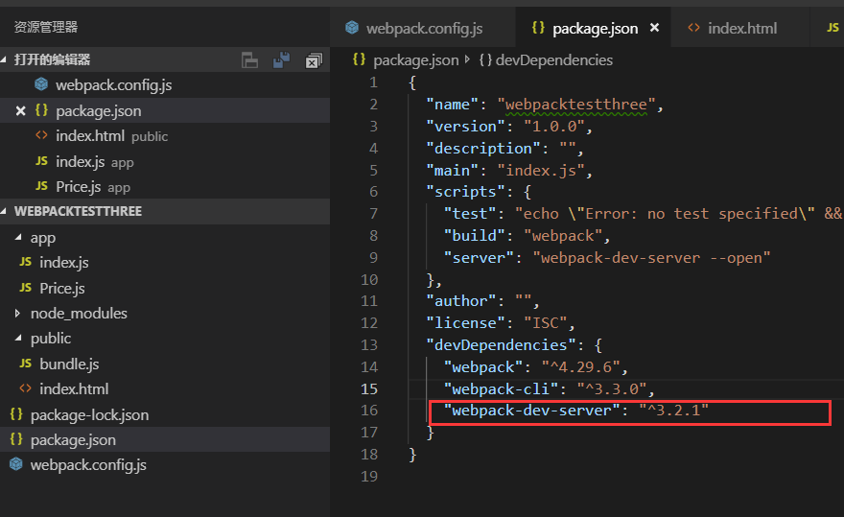The image size is (844, 517).
Task: Collapse the 打开的编辑器 section
Action: tap(7, 59)
